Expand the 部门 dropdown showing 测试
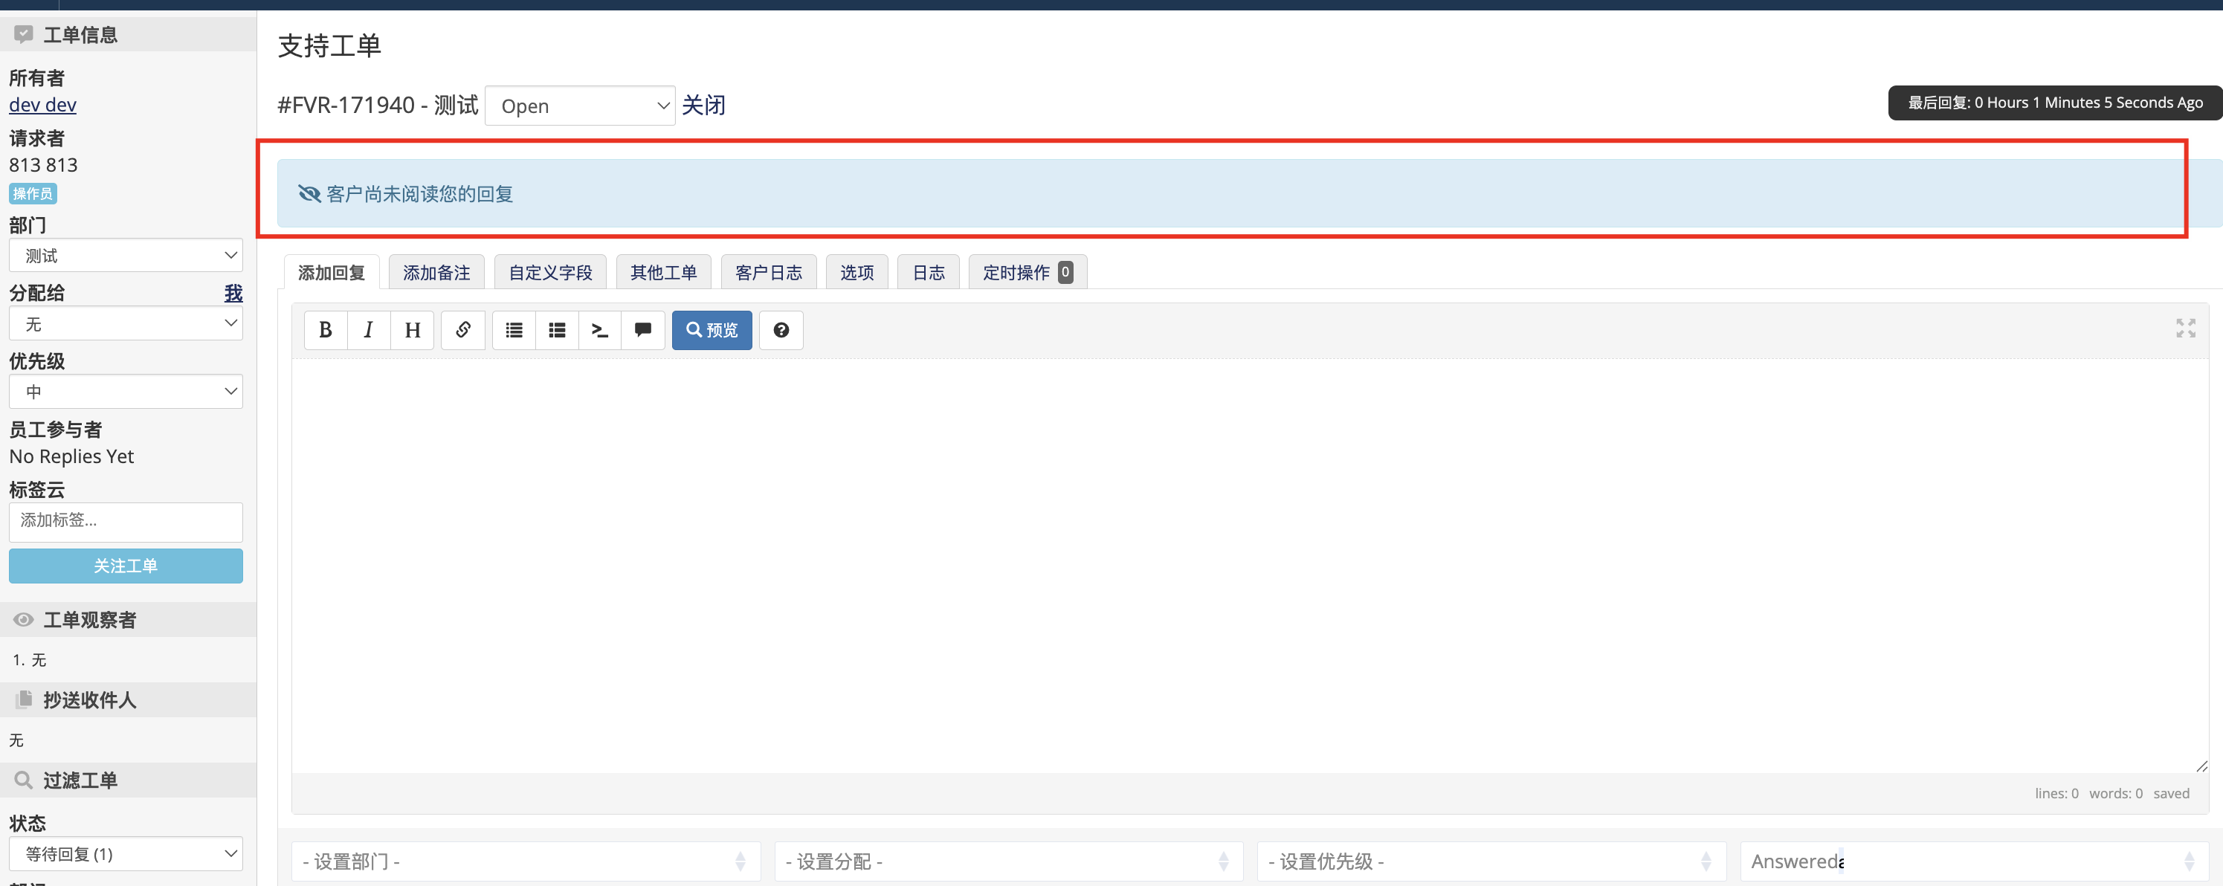2223x886 pixels. tap(126, 256)
